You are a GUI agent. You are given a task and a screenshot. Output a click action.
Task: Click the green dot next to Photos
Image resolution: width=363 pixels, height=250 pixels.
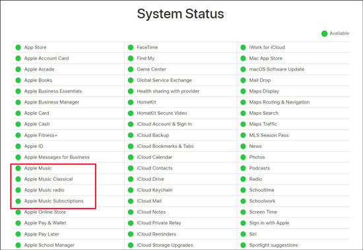(243, 157)
